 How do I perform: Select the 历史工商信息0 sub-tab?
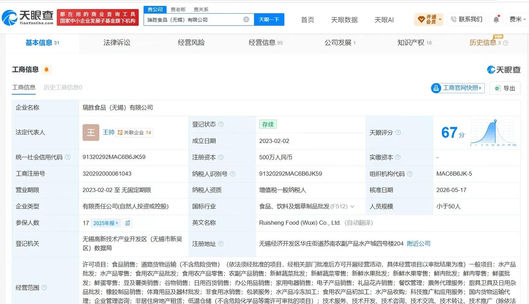(63, 88)
